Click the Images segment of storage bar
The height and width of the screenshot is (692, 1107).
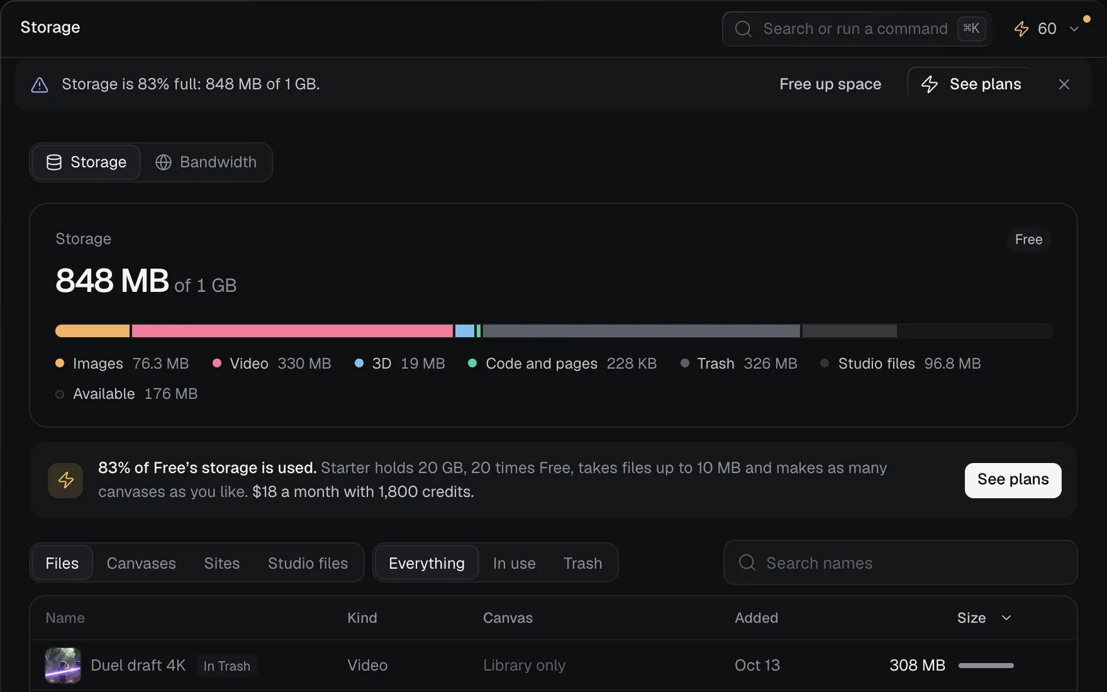click(x=92, y=331)
